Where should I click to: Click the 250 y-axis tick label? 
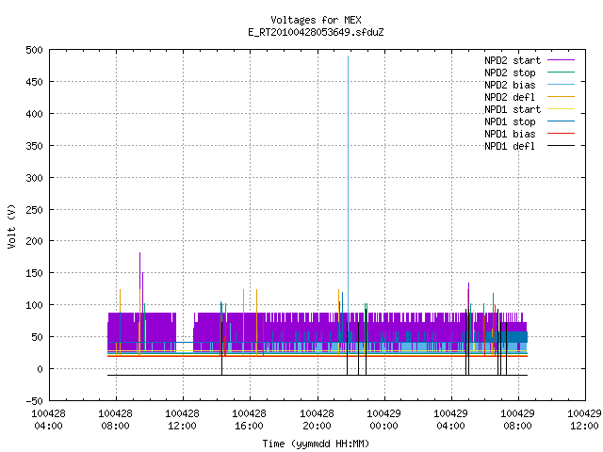click(x=34, y=210)
